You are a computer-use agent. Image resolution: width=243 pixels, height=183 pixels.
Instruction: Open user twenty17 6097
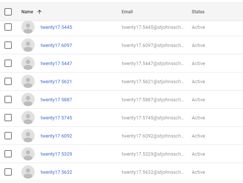pos(56,45)
